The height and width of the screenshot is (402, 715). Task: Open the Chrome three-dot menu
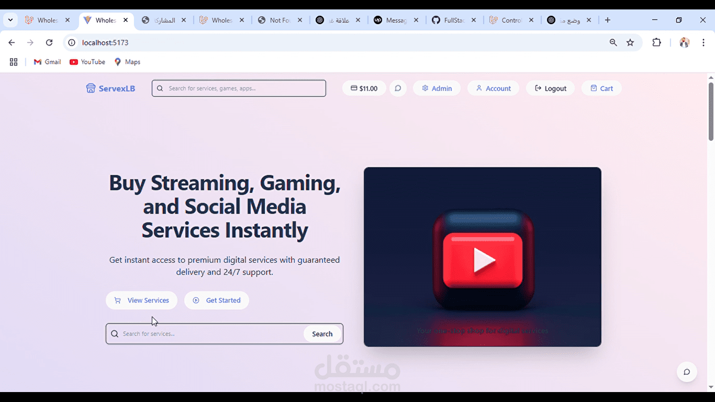point(703,42)
